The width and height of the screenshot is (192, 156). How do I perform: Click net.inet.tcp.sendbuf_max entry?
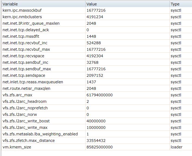[x=27, y=69]
